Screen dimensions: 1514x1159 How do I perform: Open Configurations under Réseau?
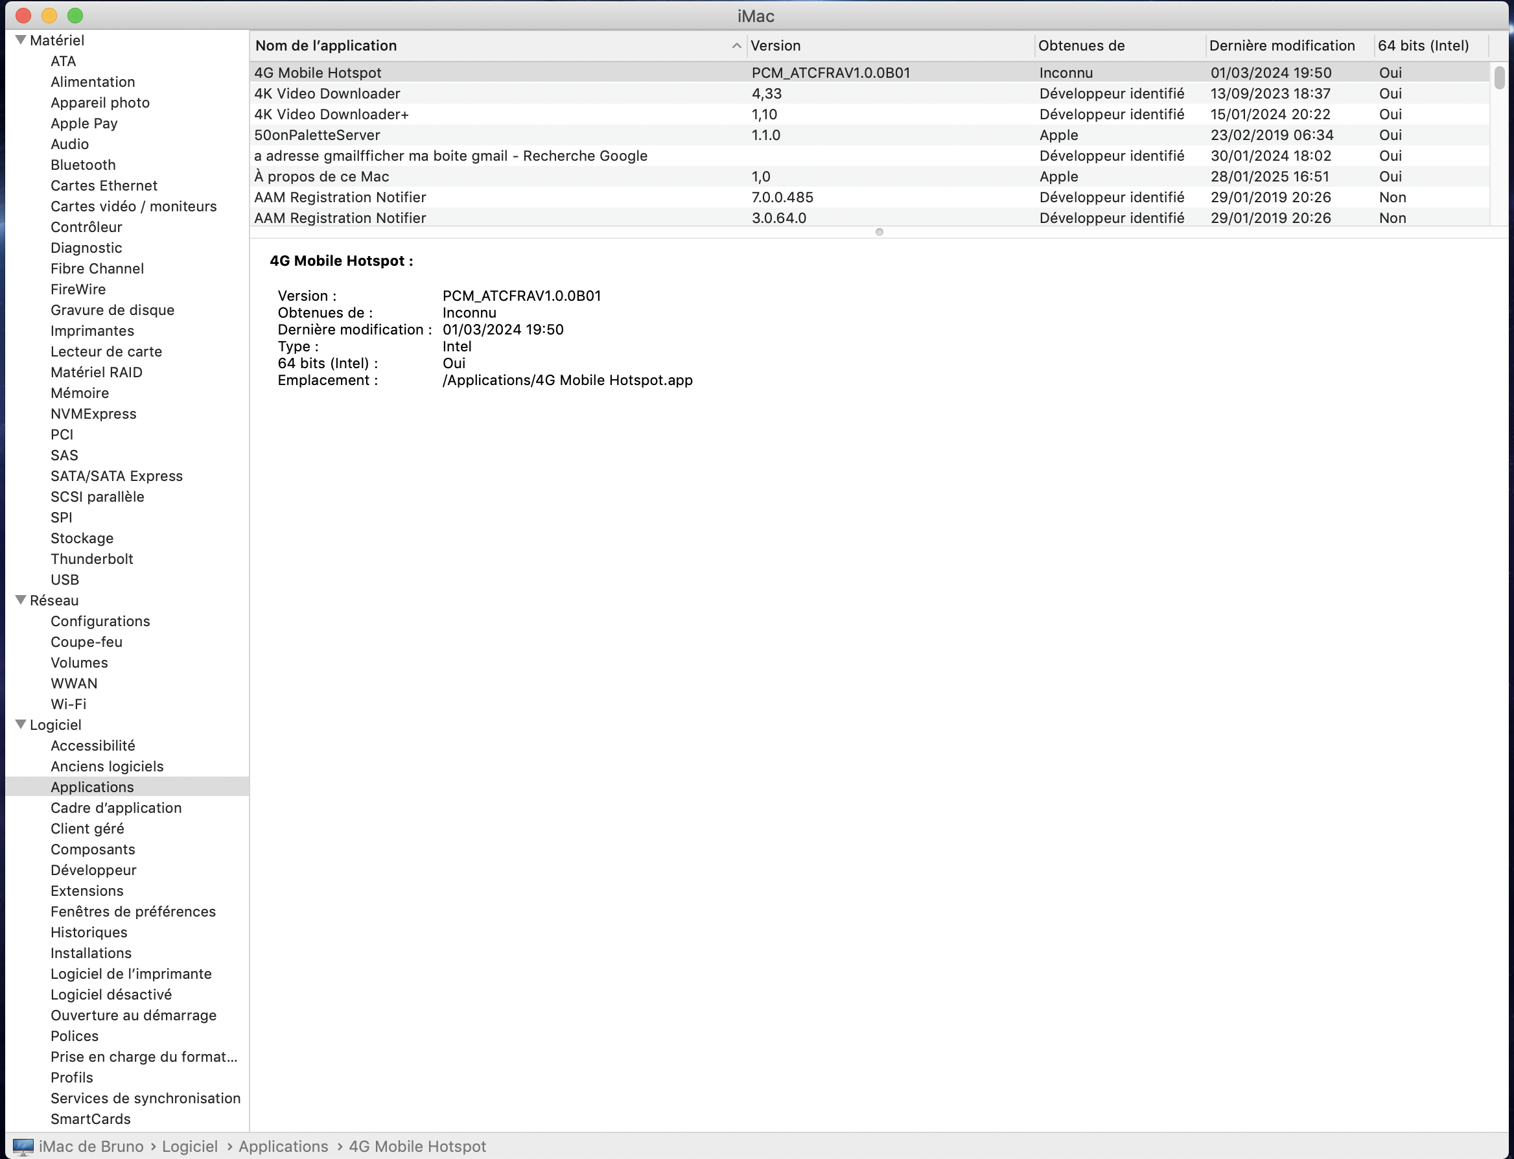[100, 620]
